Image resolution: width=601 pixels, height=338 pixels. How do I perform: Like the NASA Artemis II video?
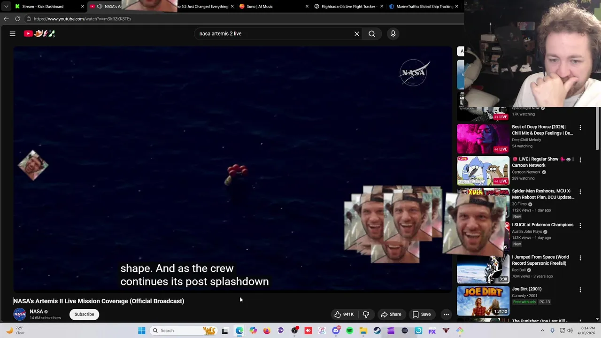tap(344, 315)
